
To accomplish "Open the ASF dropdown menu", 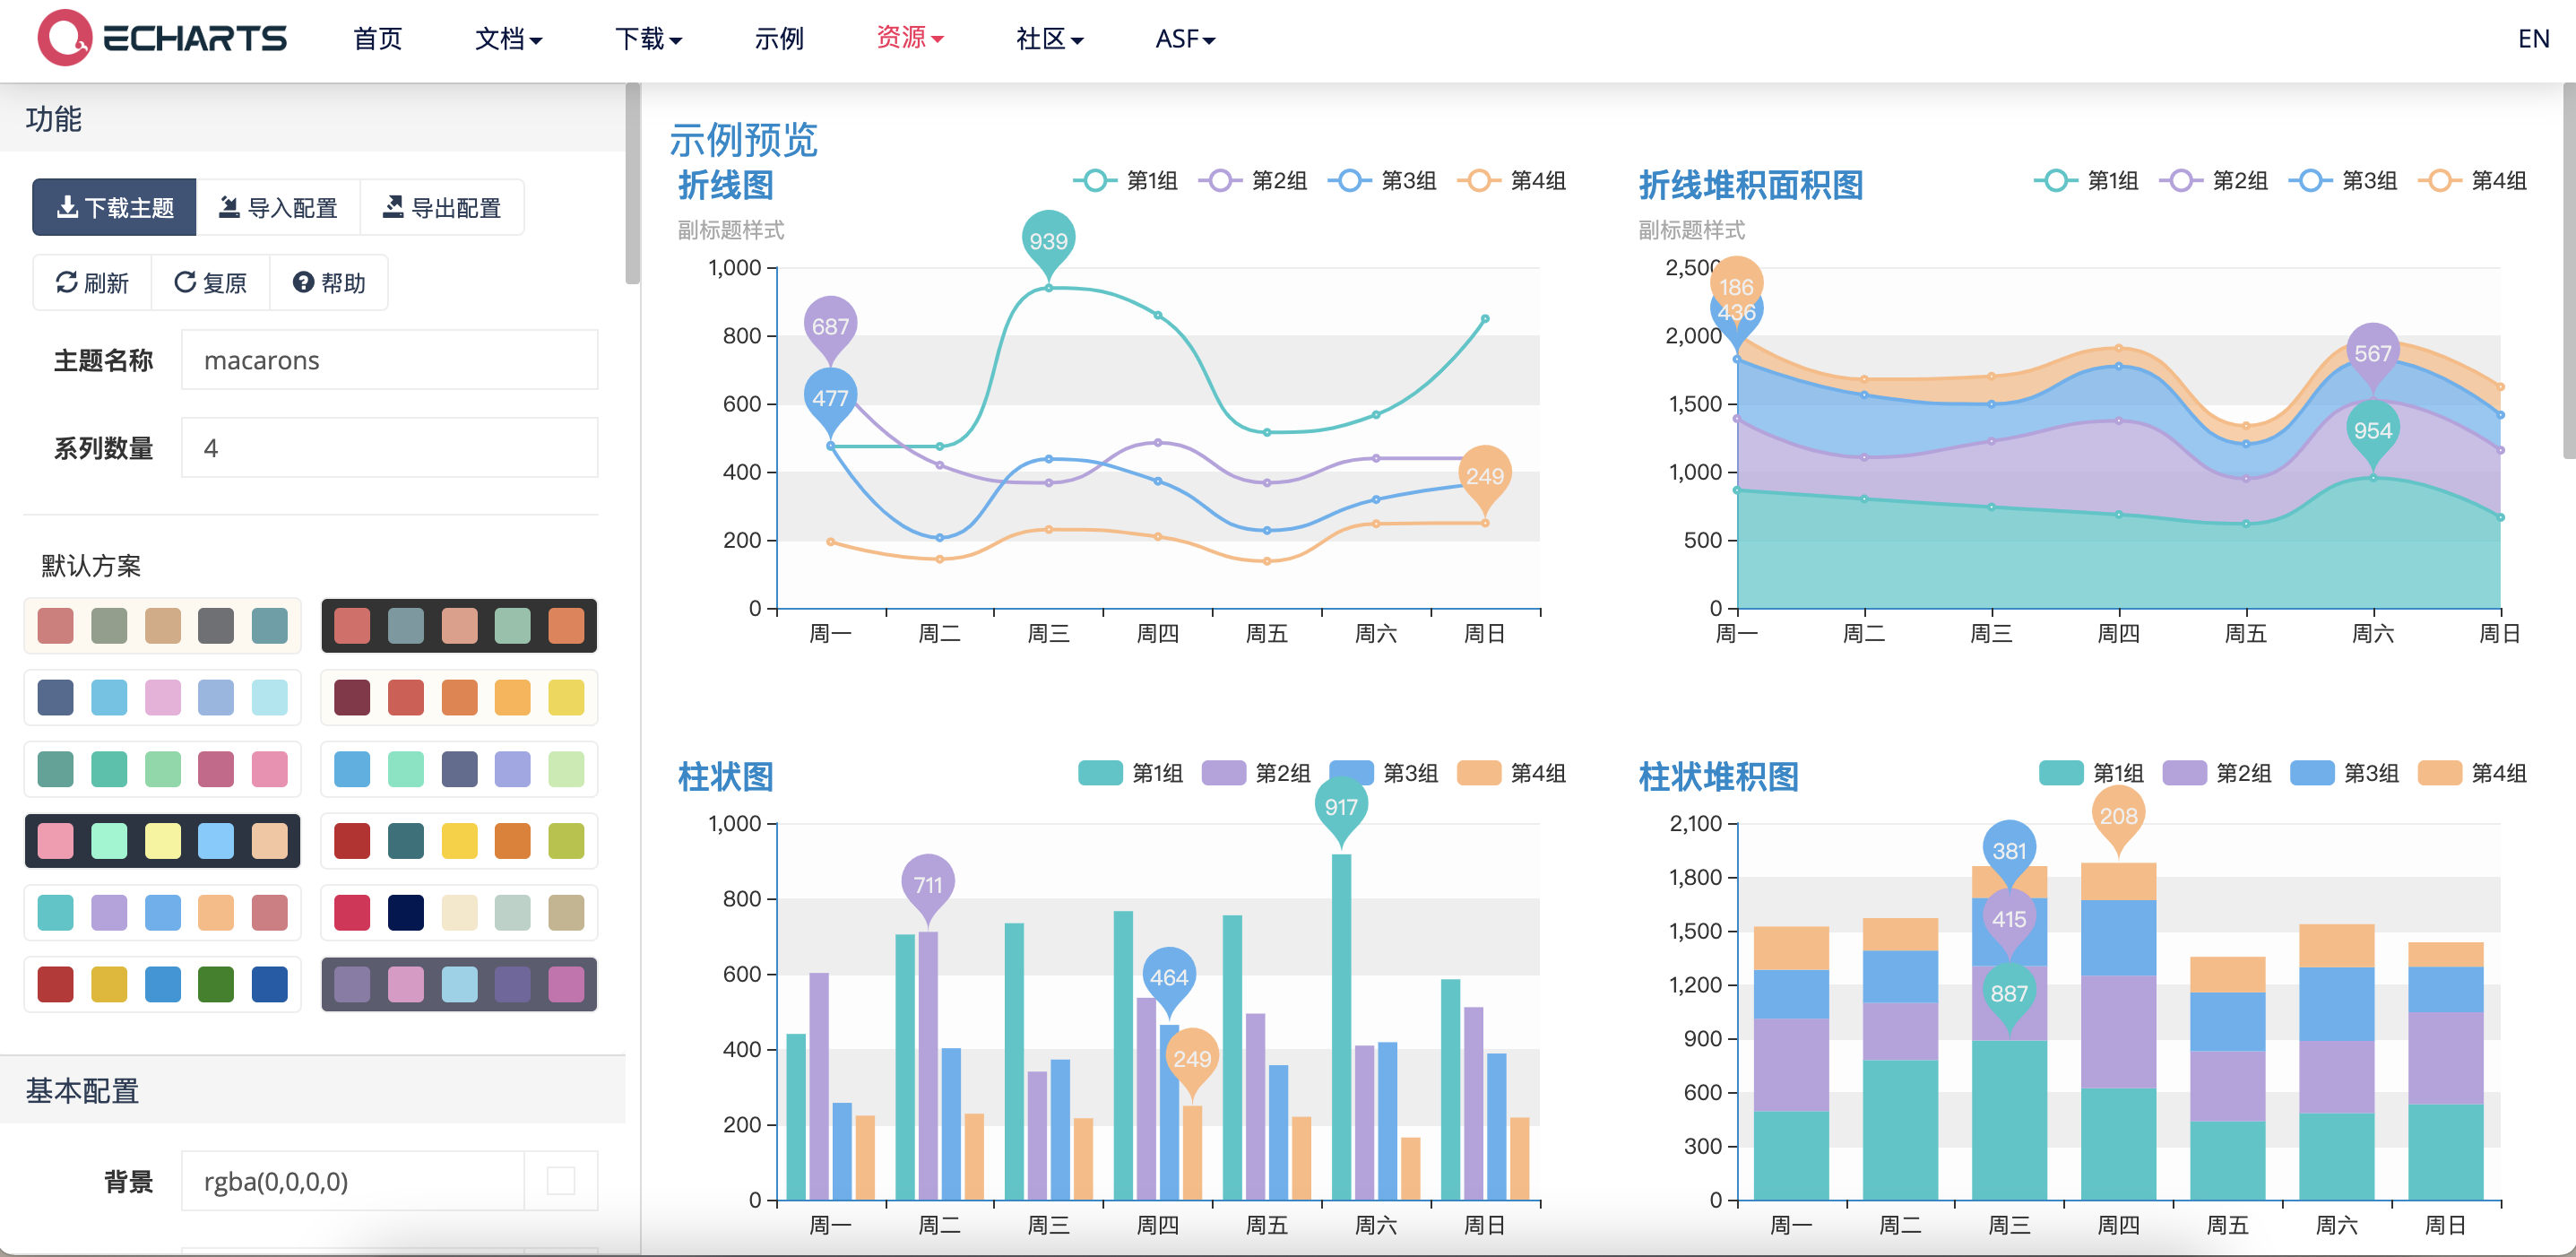I will 1184,39.
